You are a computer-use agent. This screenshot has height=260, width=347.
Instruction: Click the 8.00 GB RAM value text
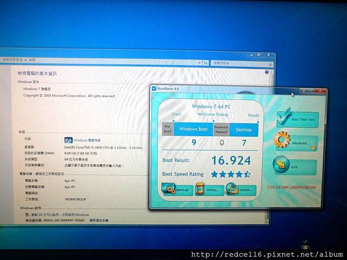80,153
